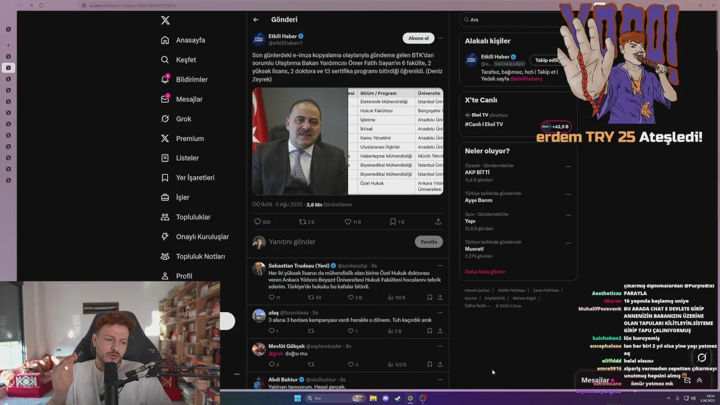Click Takip ediliyor for Etkili Haber
Image resolution: width=720 pixels, height=405 pixels.
(546, 60)
